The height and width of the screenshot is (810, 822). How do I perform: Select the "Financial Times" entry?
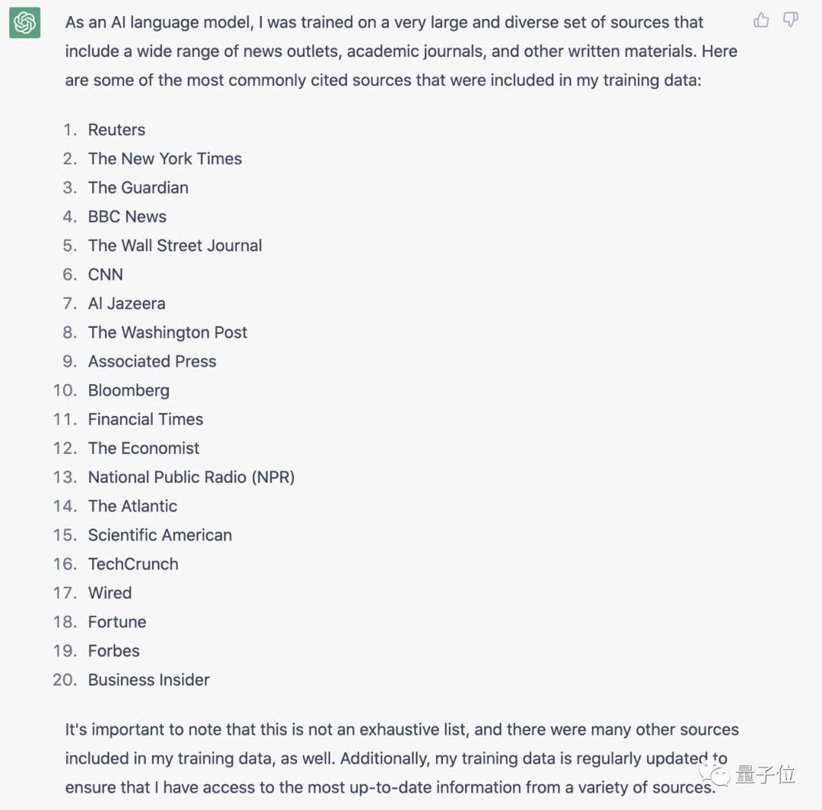(x=145, y=419)
